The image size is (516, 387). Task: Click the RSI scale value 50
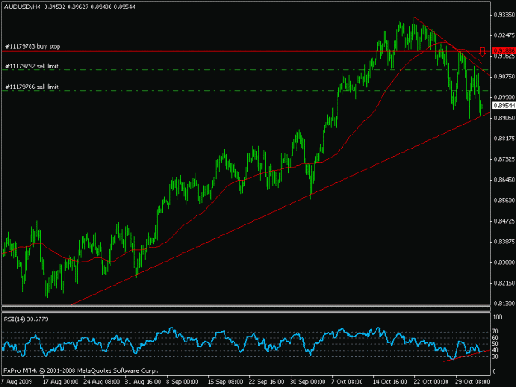tap(495, 344)
